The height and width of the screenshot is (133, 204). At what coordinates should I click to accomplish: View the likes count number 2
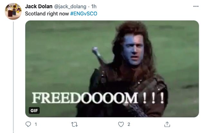click(129, 124)
